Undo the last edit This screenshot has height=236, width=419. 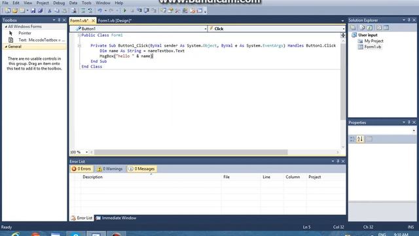(100, 10)
